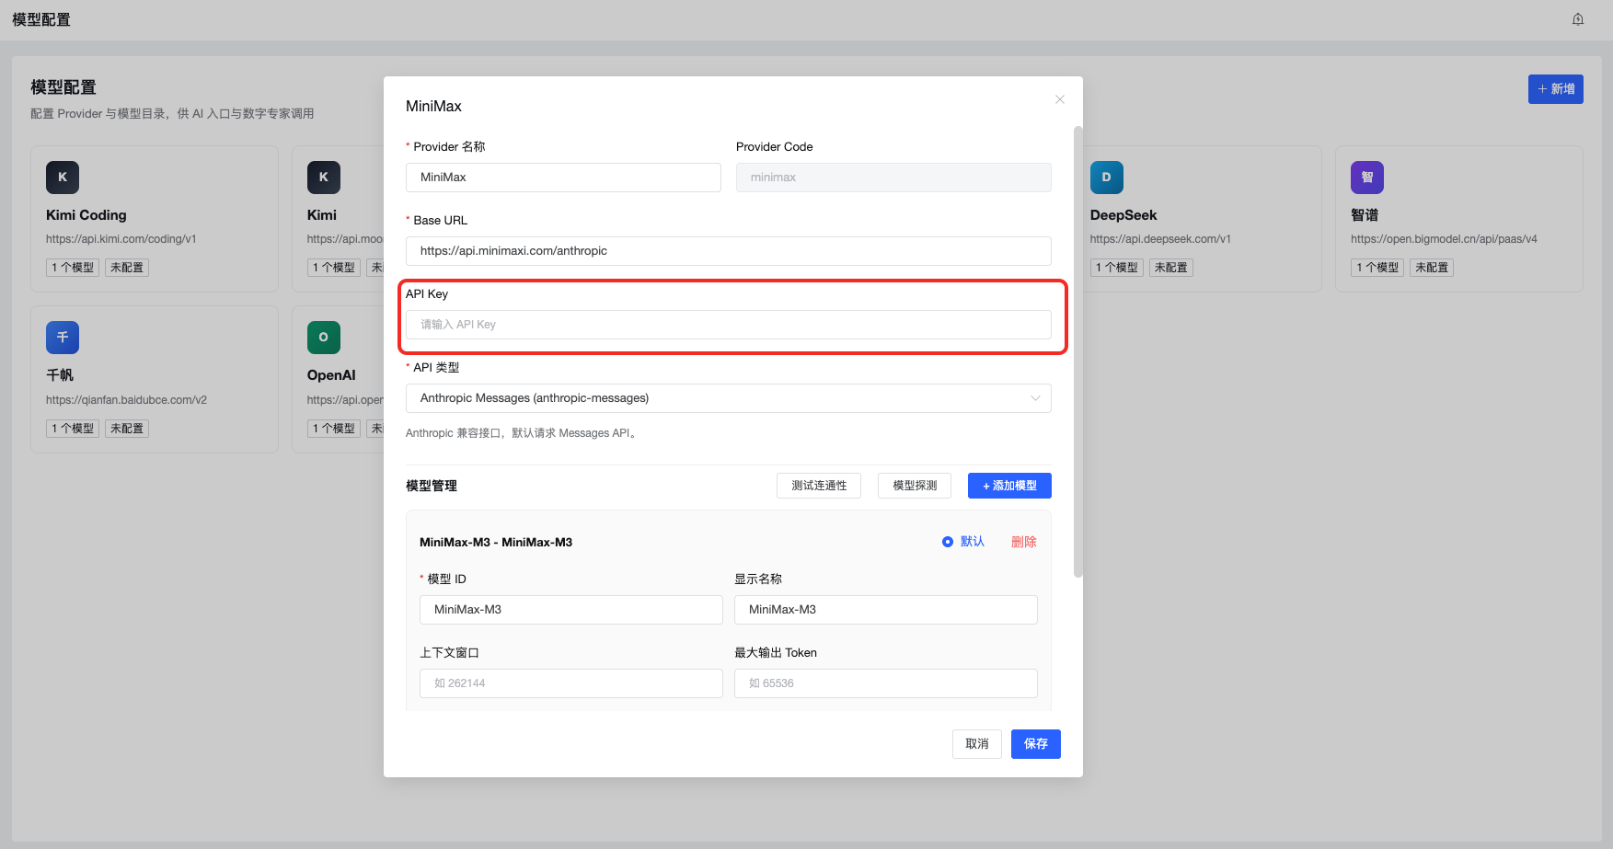Click the dialog vertical scrollbar
The height and width of the screenshot is (849, 1613).
coord(1078,351)
